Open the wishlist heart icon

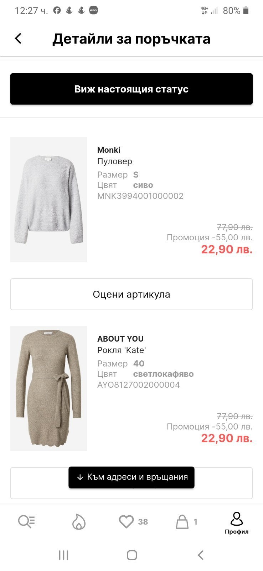coord(127,522)
